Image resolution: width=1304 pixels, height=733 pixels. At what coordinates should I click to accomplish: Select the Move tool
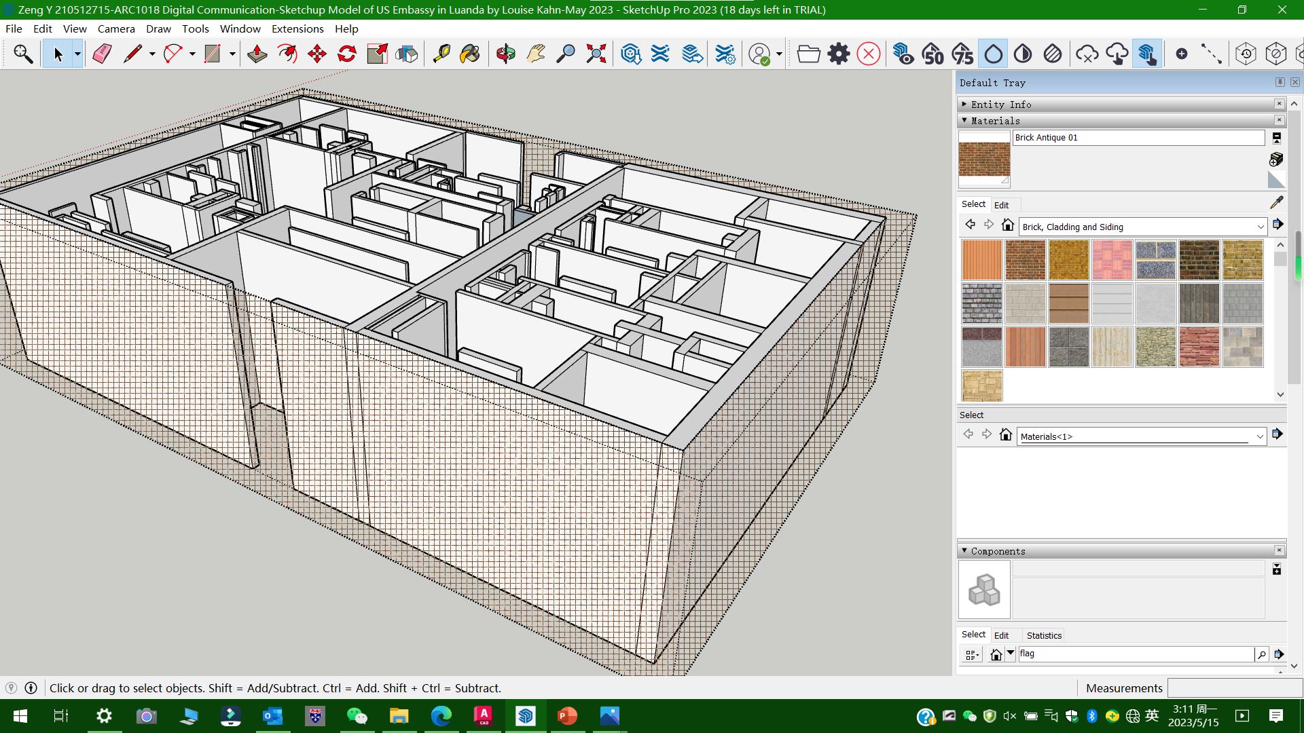(316, 54)
